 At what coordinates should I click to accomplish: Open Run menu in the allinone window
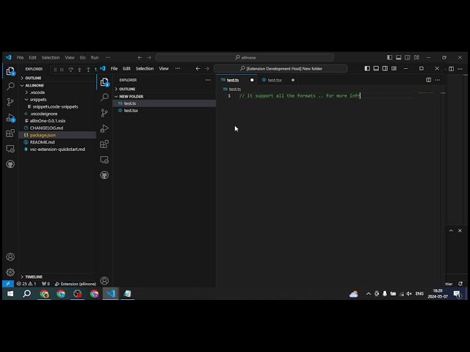(x=95, y=57)
